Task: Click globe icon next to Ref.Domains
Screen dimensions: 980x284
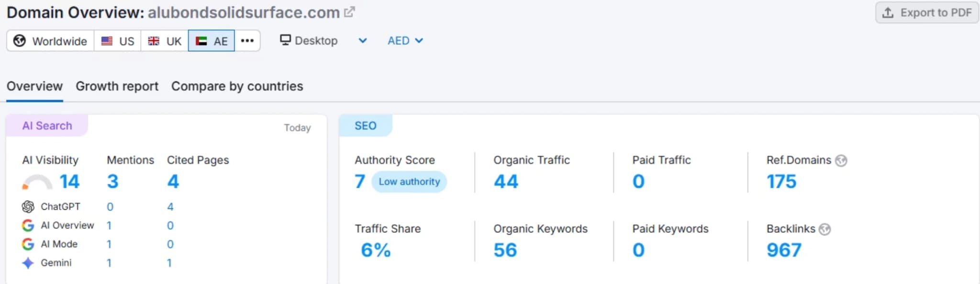Action: click(841, 160)
